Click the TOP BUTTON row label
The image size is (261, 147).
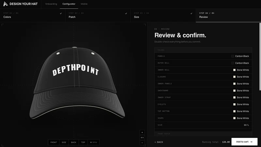pyautogui.click(x=163, y=111)
